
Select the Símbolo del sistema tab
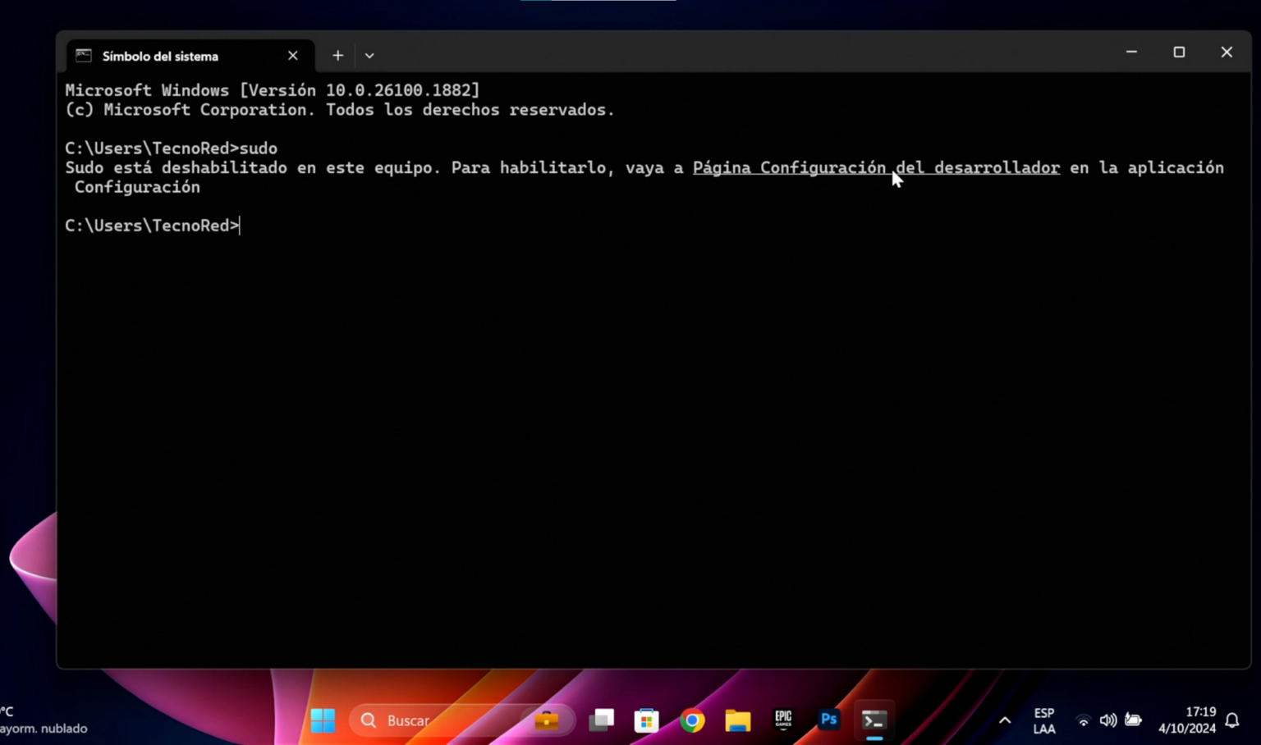[x=160, y=56]
